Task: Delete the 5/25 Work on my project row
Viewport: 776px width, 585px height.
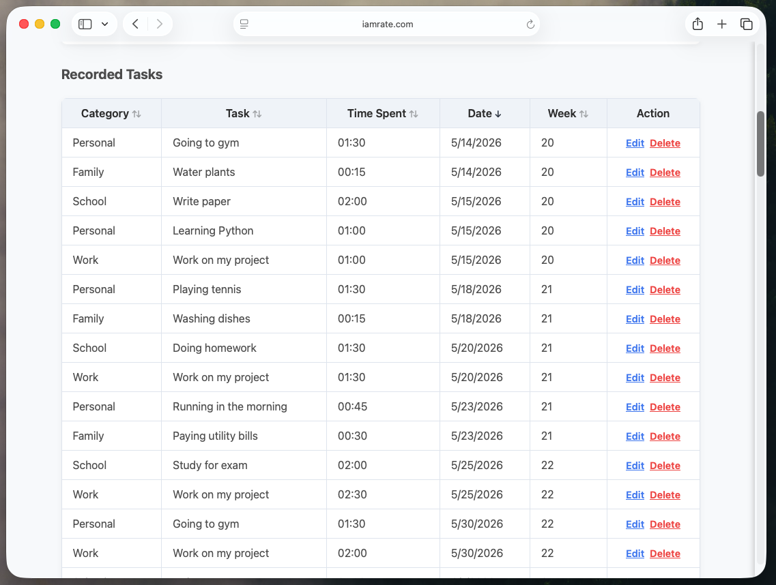Action: [x=665, y=495]
